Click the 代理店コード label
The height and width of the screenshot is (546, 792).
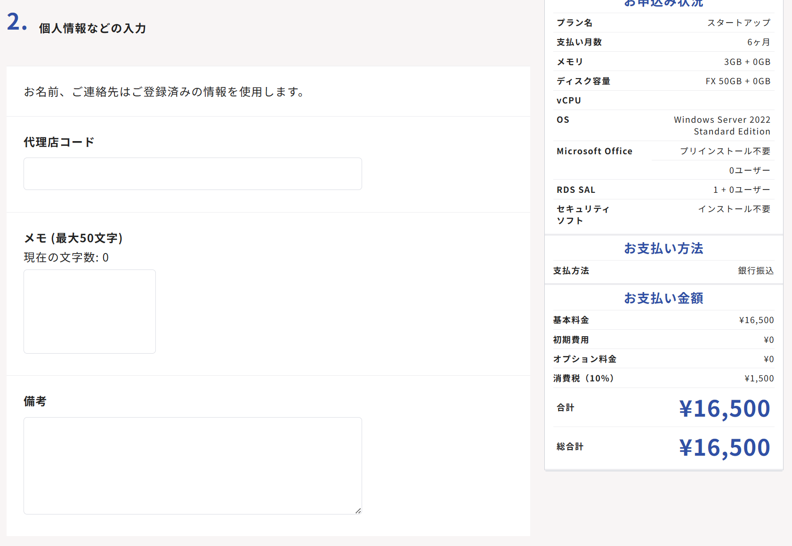point(59,142)
